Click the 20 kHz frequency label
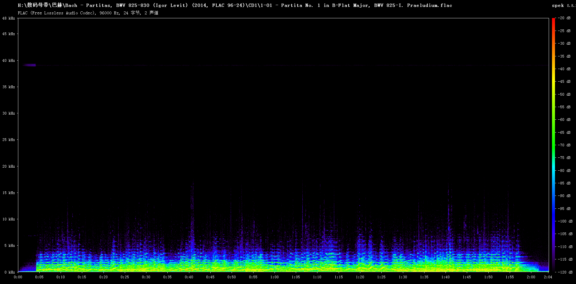The image size is (576, 284). tap(9, 166)
